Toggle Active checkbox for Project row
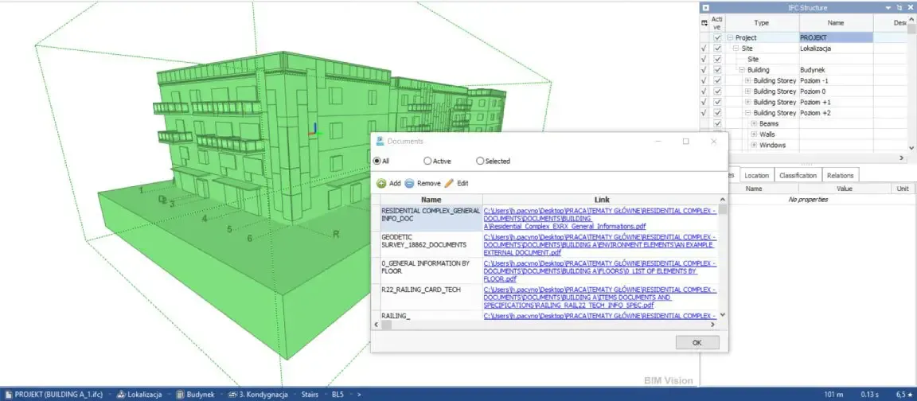Image resolution: width=917 pixels, height=401 pixels. (717, 37)
